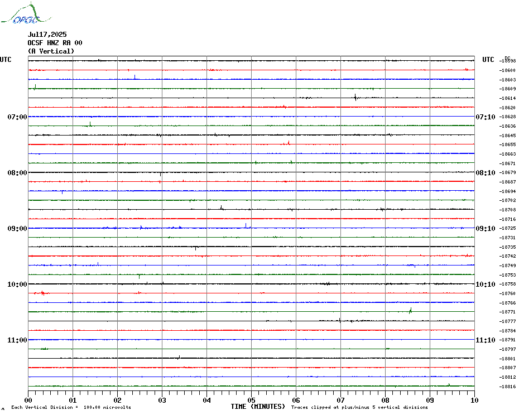Select the DC offset value -18731
Image resolution: width=519 pixels, height=415 pixels.
(507, 238)
